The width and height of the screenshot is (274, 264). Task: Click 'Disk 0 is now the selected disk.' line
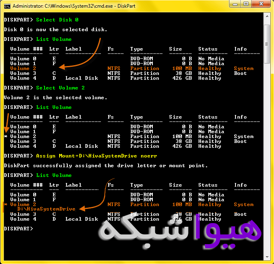56,30
